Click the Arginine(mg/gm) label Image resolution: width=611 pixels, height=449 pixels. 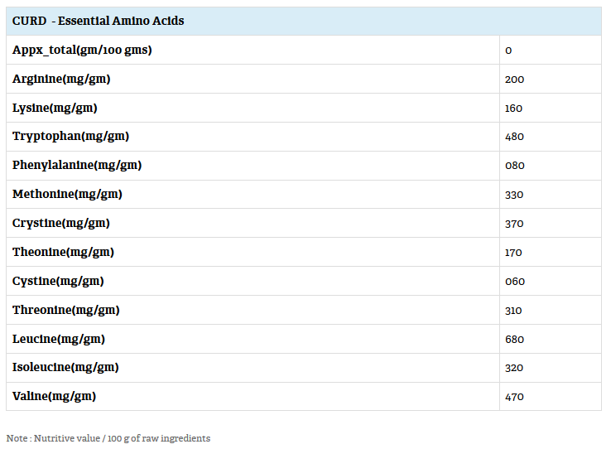click(x=61, y=79)
